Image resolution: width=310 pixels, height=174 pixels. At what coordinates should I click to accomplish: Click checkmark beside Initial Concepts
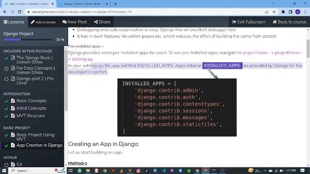tap(6, 109)
